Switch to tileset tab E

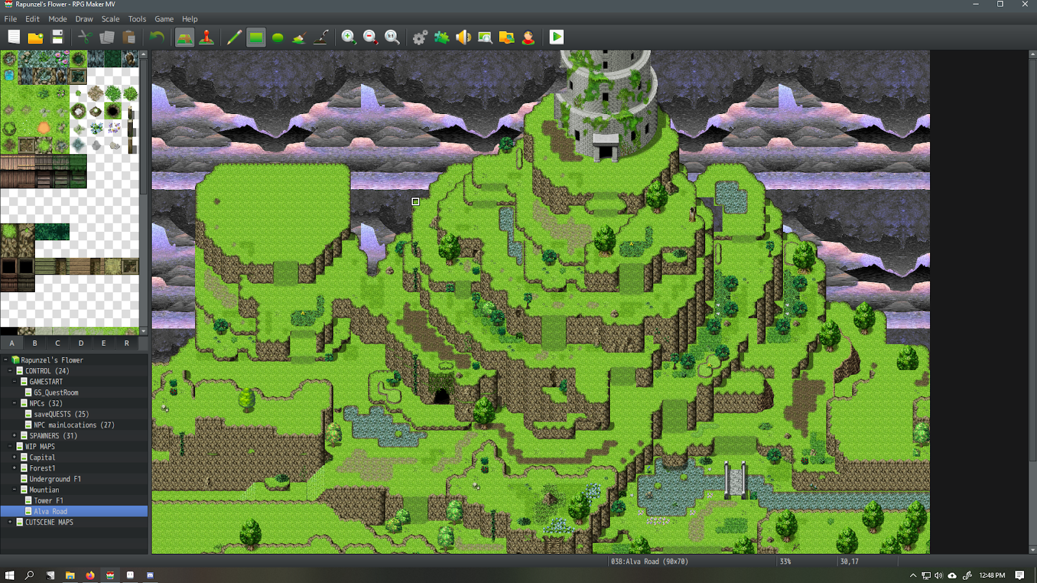point(104,343)
